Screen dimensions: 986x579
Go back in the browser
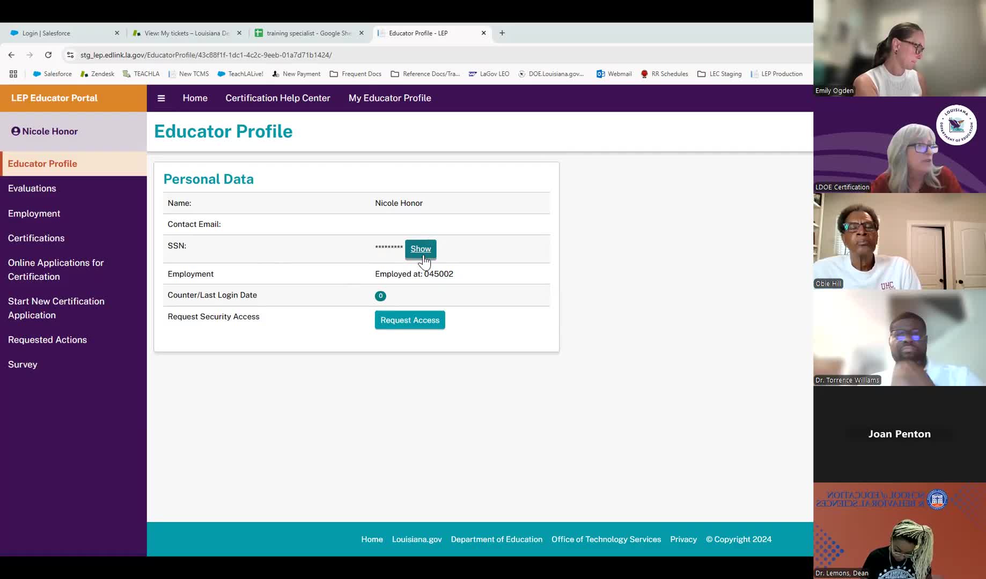(x=11, y=55)
